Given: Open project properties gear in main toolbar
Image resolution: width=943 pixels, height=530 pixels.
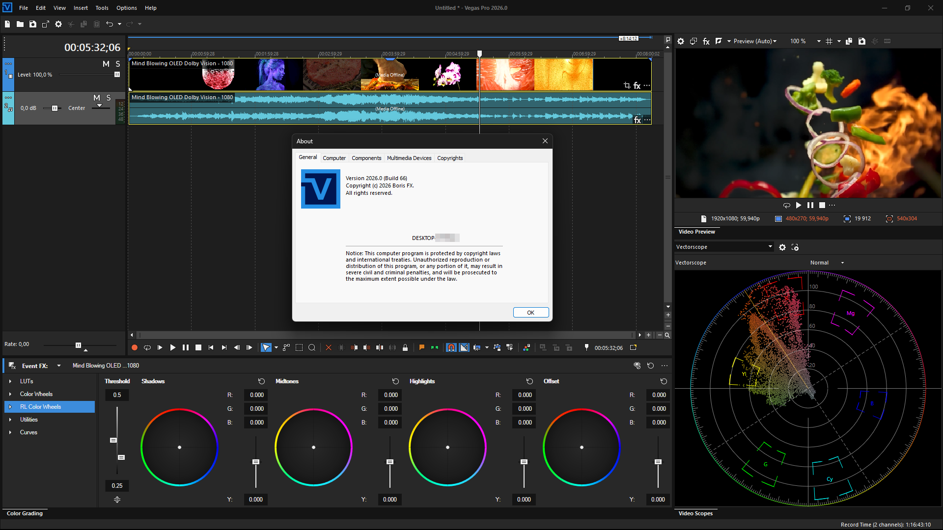Looking at the screenshot, I should click(x=58, y=24).
